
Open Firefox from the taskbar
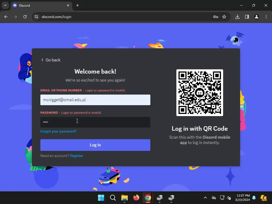tap(136, 198)
